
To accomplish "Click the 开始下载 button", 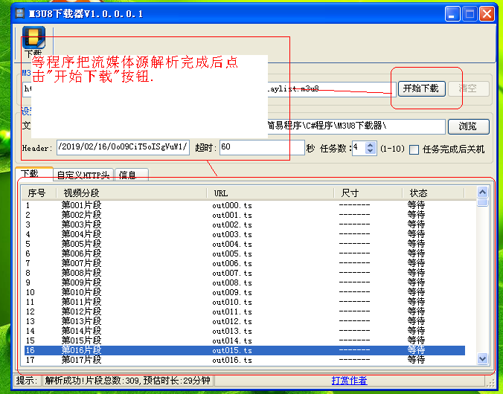I will point(420,88).
